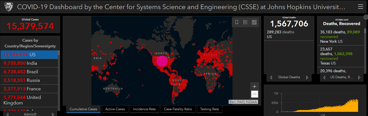Zoom in on the map

coord(255,86)
